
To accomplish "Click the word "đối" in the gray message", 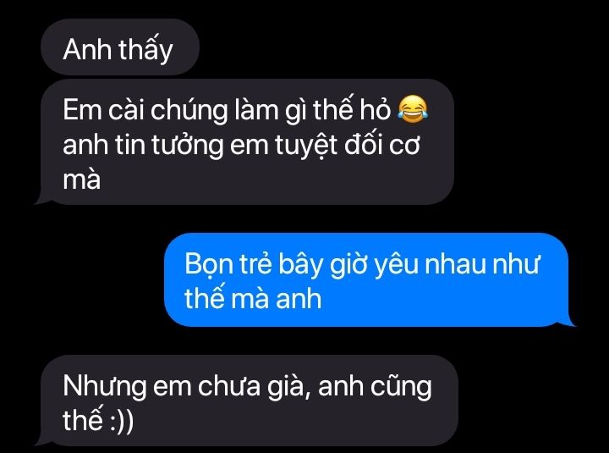I will click(364, 145).
